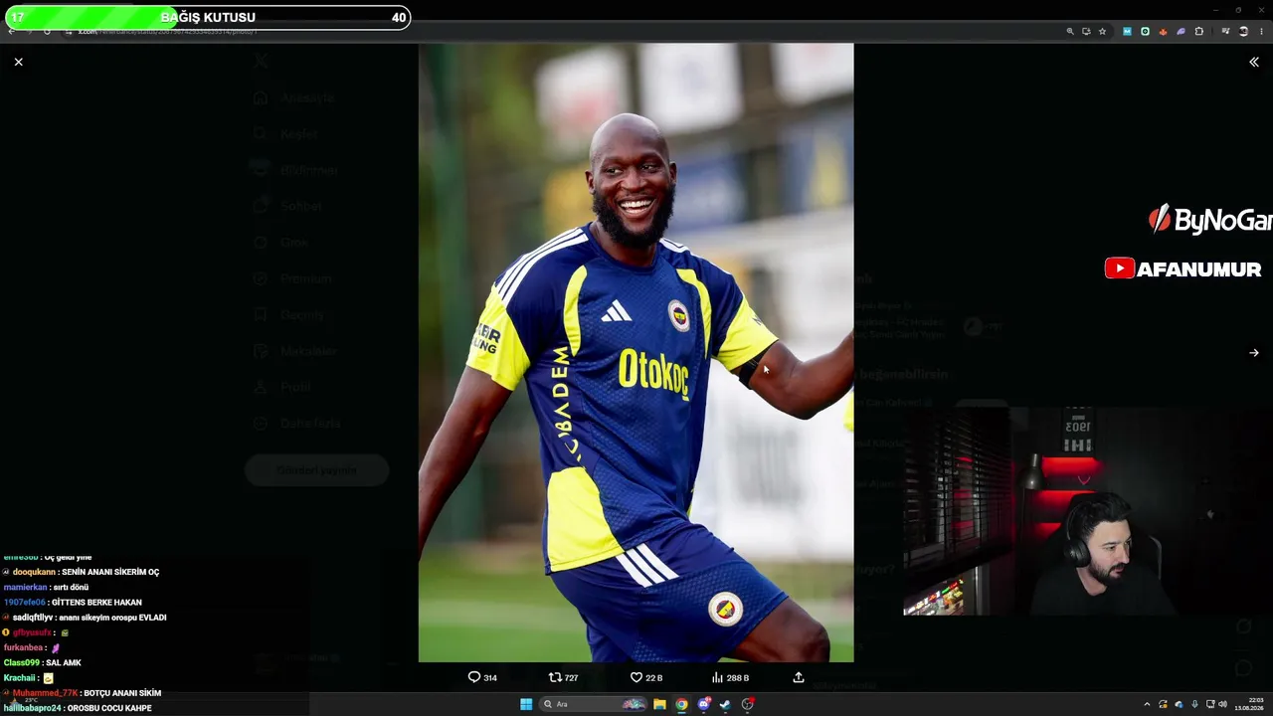
Task: Repost the tweet with 727 reposts
Action: [564, 677]
